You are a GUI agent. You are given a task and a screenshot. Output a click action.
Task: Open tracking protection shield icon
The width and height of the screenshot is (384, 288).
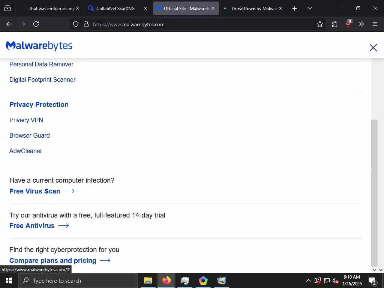click(x=76, y=24)
